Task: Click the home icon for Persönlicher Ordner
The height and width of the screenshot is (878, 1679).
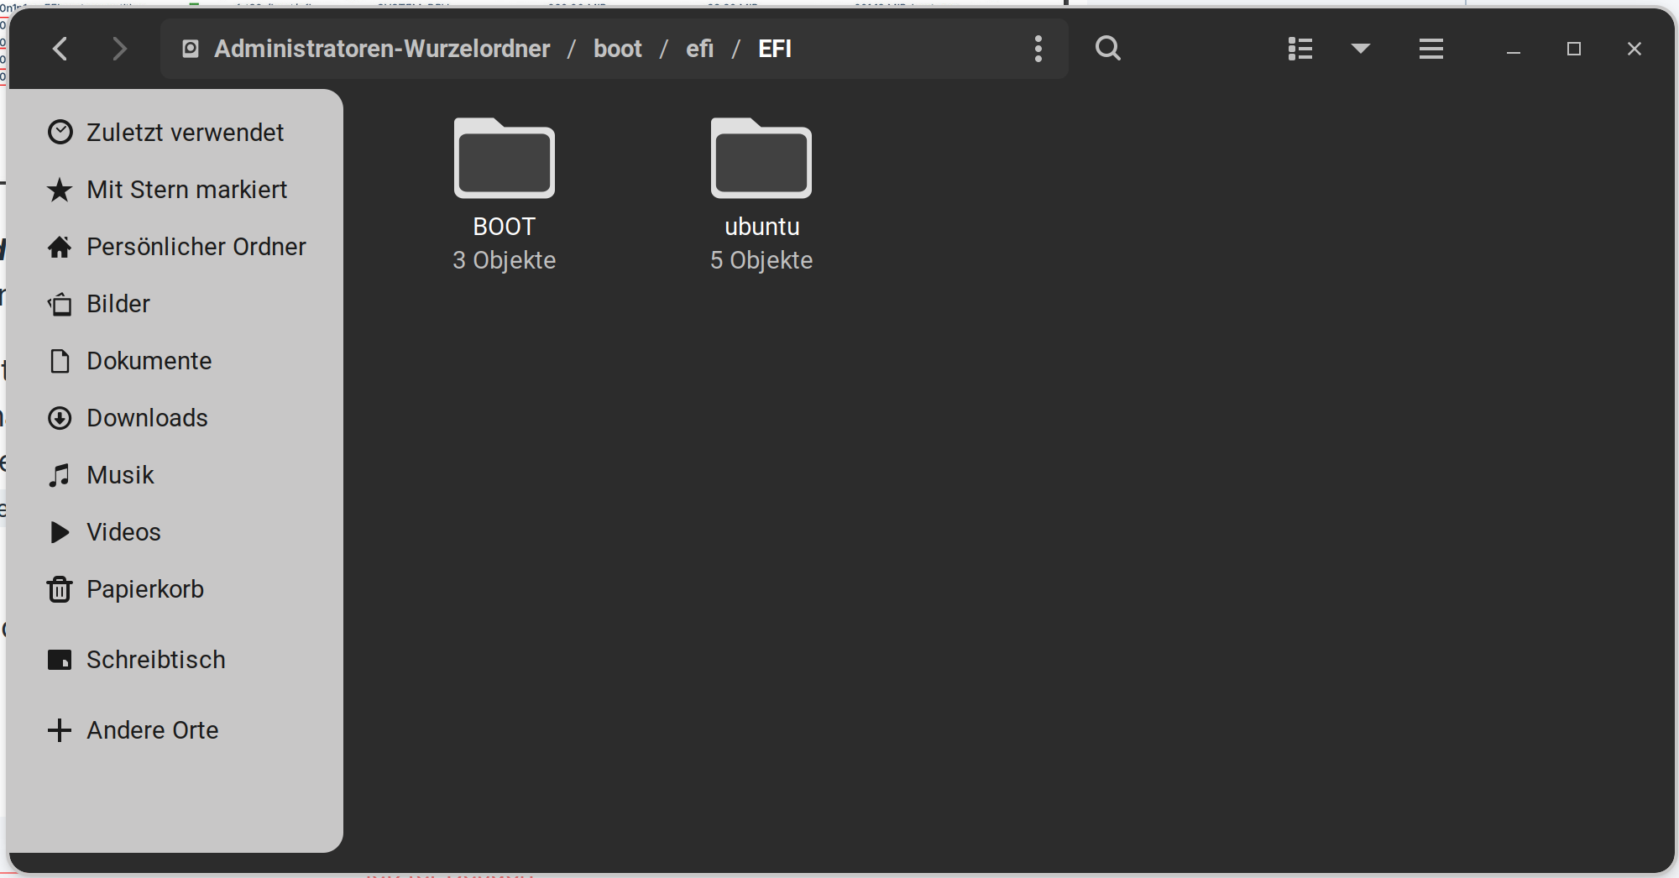Action: point(60,247)
